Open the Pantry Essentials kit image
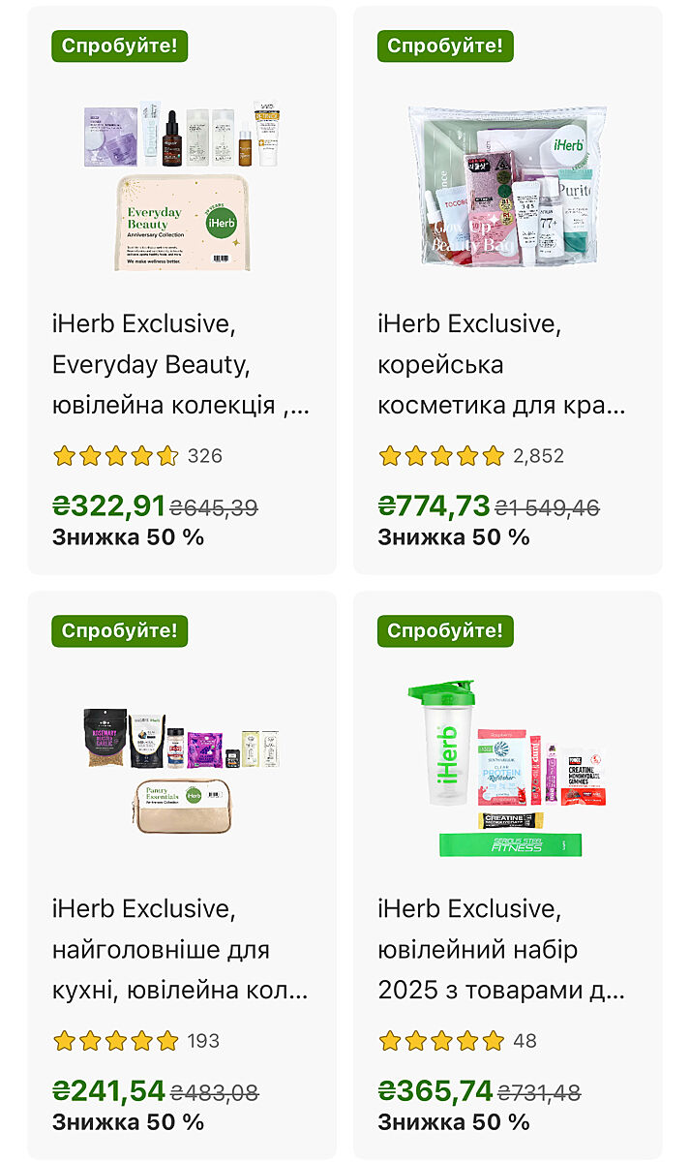 tap(182, 770)
